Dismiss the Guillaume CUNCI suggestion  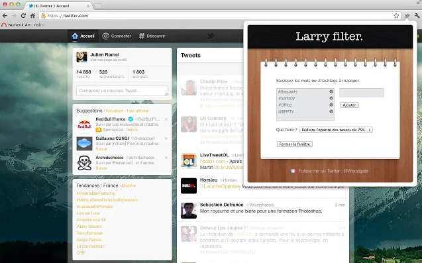(x=166, y=138)
